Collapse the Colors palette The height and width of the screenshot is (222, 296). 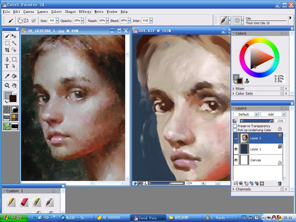[233, 33]
